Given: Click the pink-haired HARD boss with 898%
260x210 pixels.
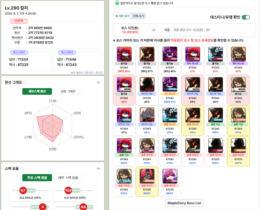Looking at the screenshot, I should 170,176.
